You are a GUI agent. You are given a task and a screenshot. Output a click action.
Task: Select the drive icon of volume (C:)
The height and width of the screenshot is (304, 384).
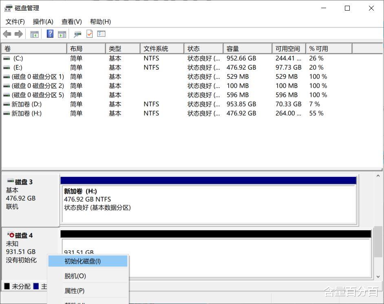[x=7, y=59]
